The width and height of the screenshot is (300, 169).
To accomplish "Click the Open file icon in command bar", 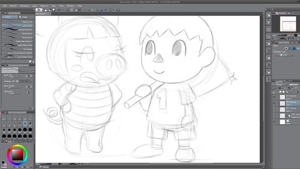I will [x=50, y=10].
